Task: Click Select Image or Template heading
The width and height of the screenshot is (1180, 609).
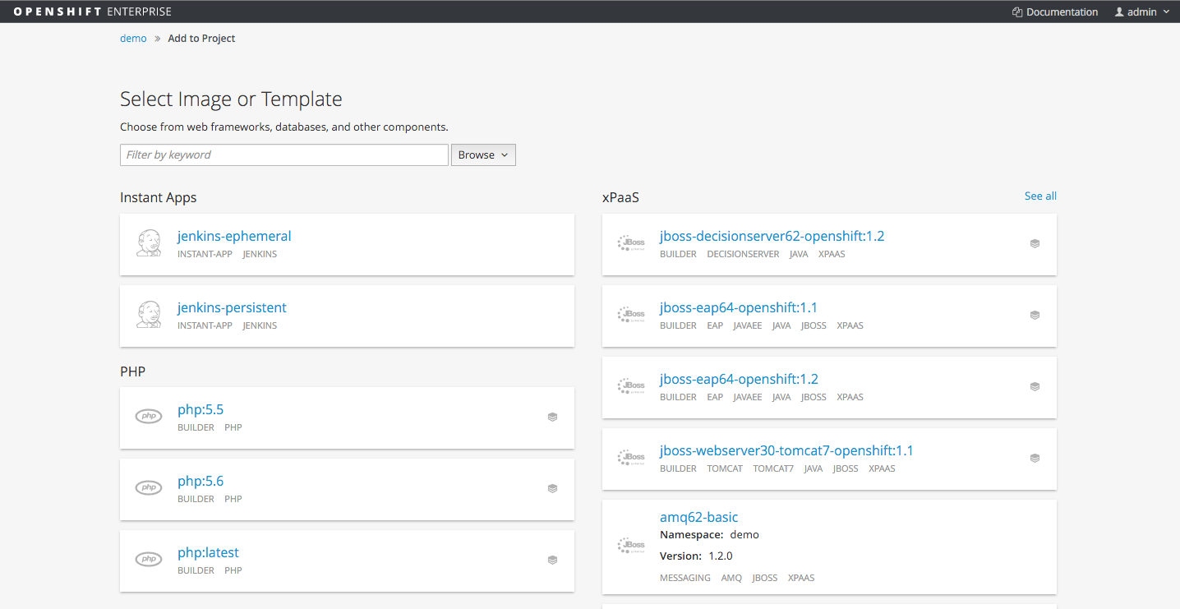Action: coord(231,99)
